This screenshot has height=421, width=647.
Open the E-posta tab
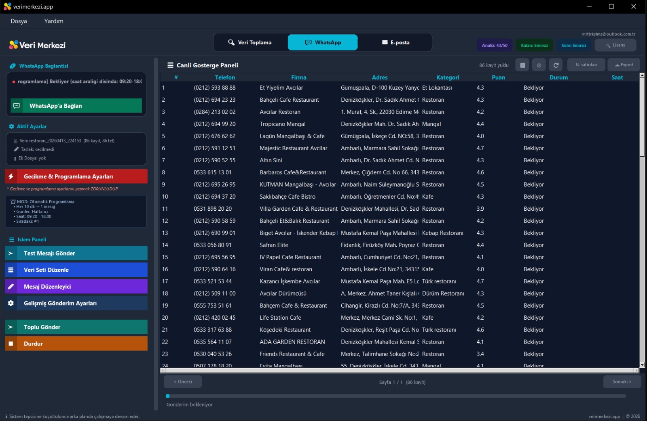pyautogui.click(x=395, y=42)
